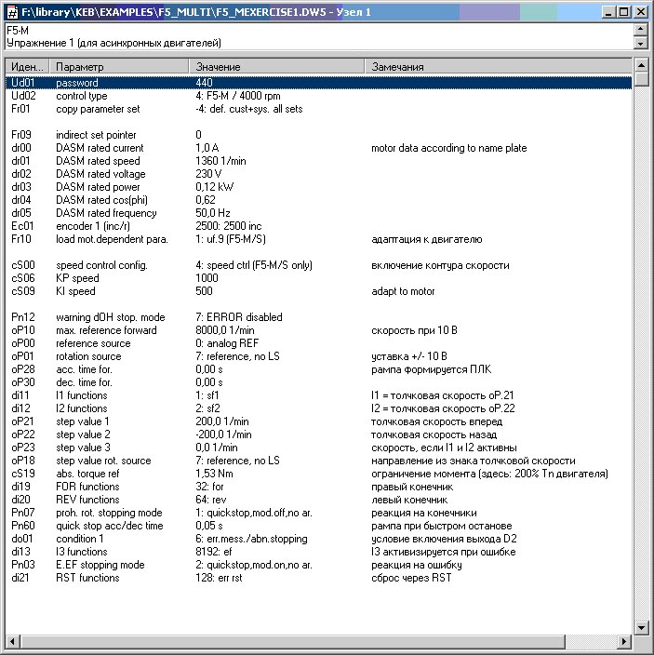This screenshot has width=654, height=655.
Task: Click the horizontal scrollbar right arrow
Action: (x=625, y=642)
